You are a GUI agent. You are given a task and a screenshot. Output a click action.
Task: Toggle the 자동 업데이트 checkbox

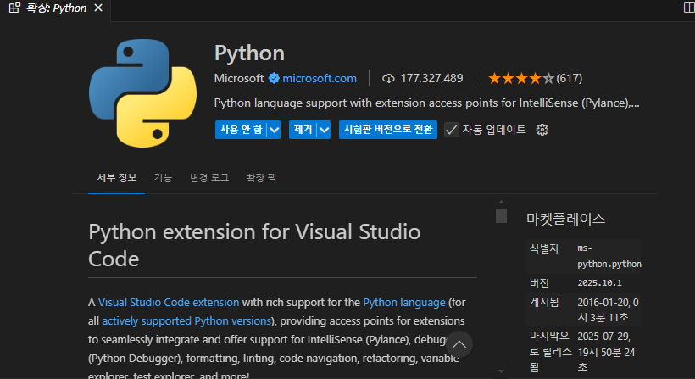451,130
